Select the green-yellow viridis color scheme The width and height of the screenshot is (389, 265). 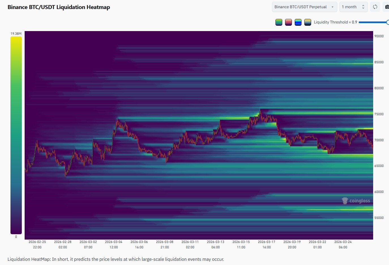click(279, 22)
